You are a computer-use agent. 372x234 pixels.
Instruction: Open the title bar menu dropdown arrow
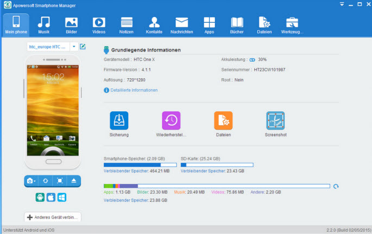[x=342, y=4]
